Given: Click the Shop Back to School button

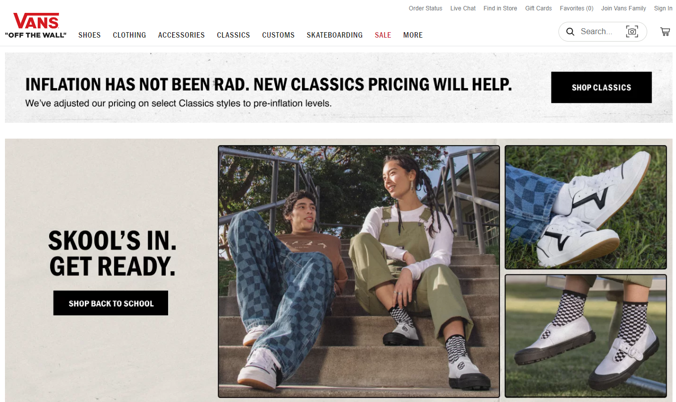Looking at the screenshot, I should tap(111, 303).
